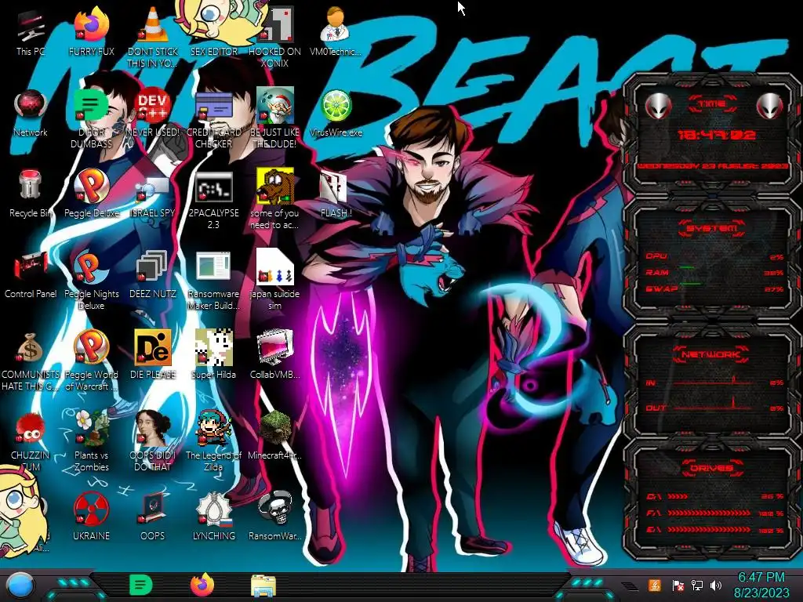Screen dimensions: 803x602
Task: Open the OOPS shortcut icon
Action: 153,517
